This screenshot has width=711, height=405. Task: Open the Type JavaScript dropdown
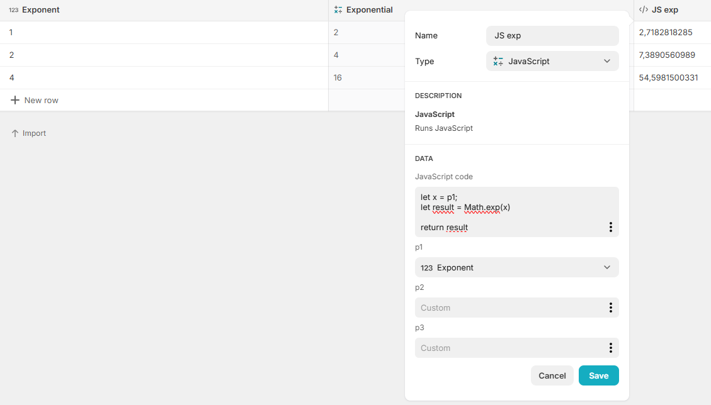pyautogui.click(x=552, y=61)
